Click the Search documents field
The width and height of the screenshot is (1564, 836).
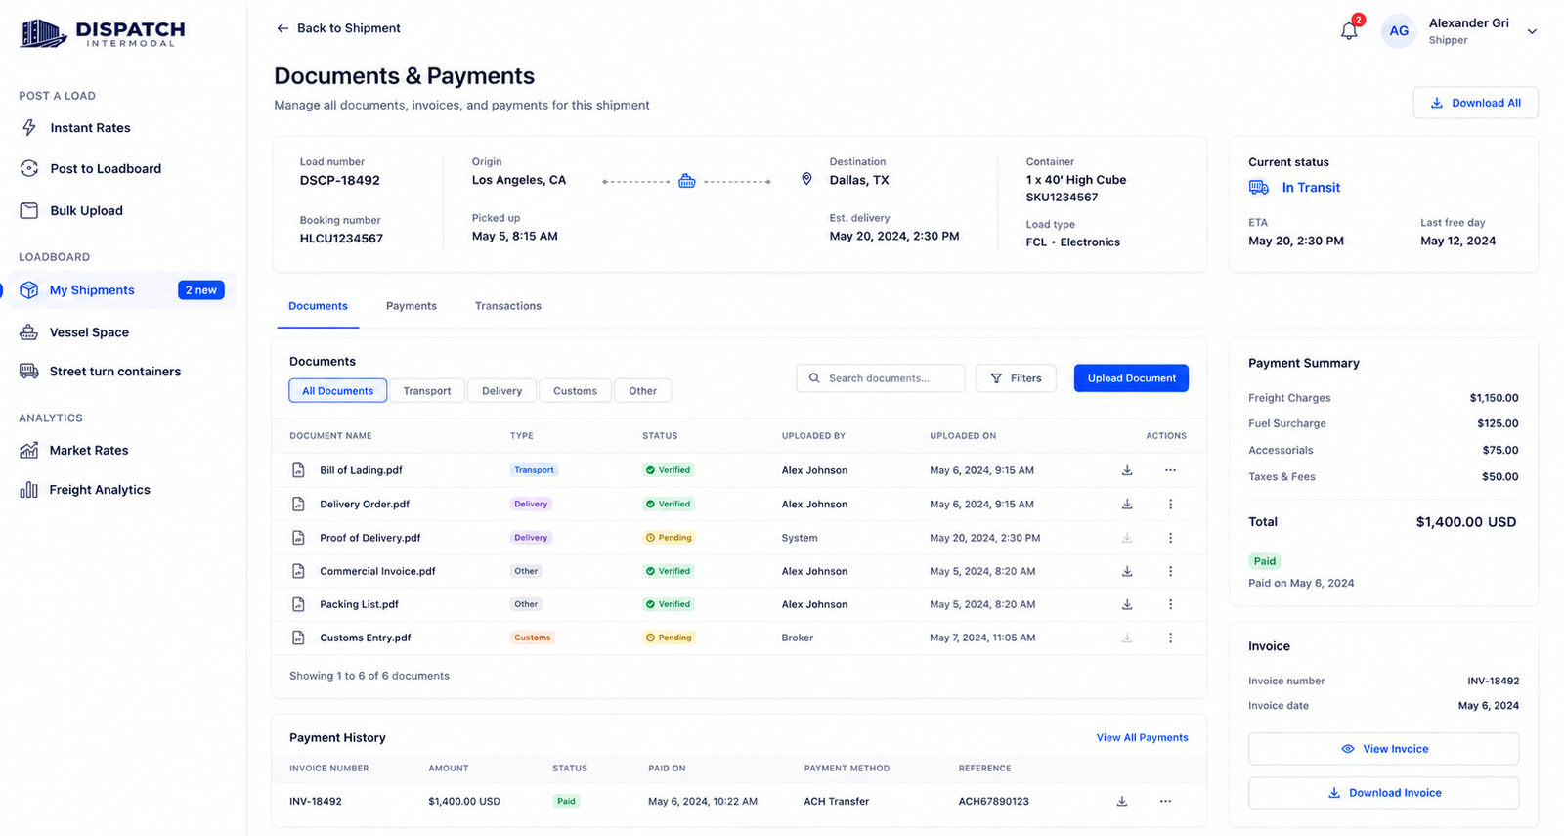(881, 378)
